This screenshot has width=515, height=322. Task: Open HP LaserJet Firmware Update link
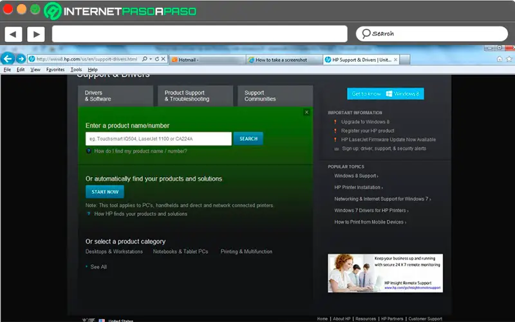[388, 140]
